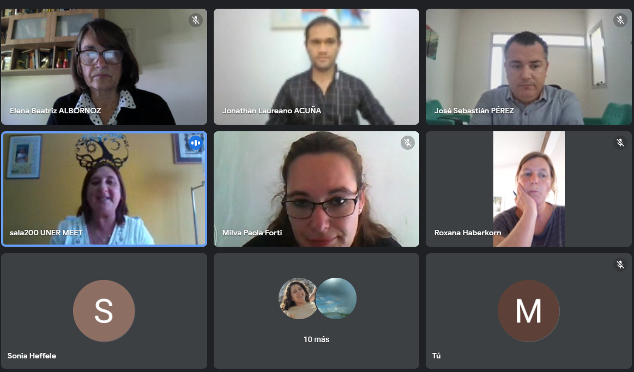This screenshot has width=634, height=372.
Task: Select Milva Paola Forti's video feed
Action: point(316,188)
